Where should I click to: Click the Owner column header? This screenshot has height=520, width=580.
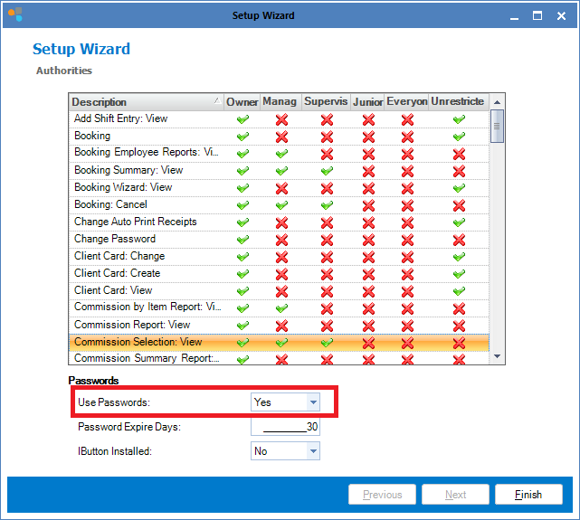(x=242, y=101)
